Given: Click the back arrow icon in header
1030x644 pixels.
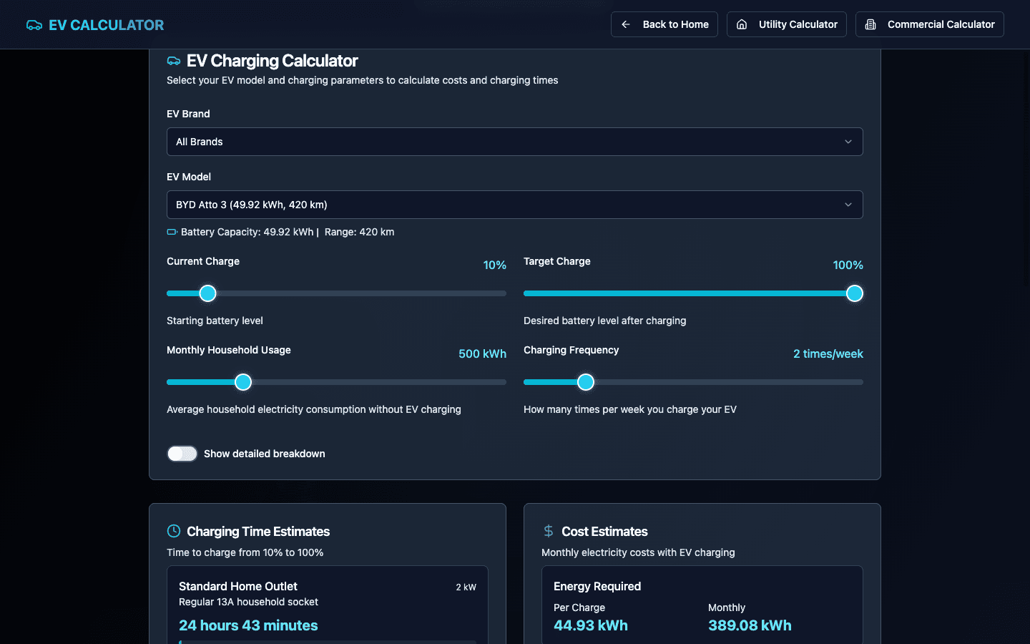Looking at the screenshot, I should point(626,24).
